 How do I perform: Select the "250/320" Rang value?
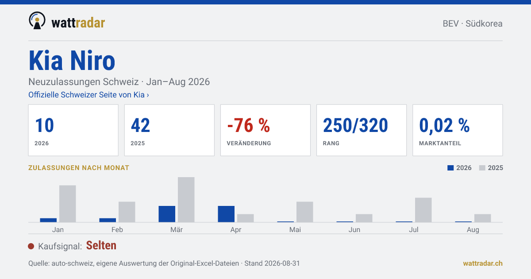[355, 126]
